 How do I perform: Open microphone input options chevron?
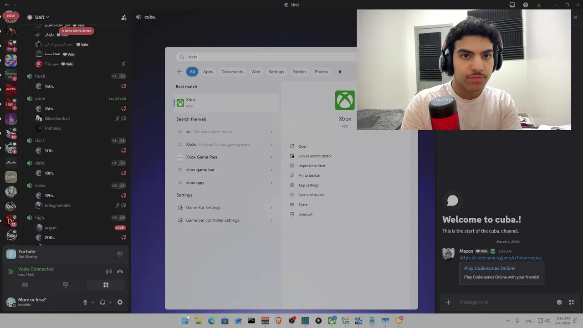point(93,302)
